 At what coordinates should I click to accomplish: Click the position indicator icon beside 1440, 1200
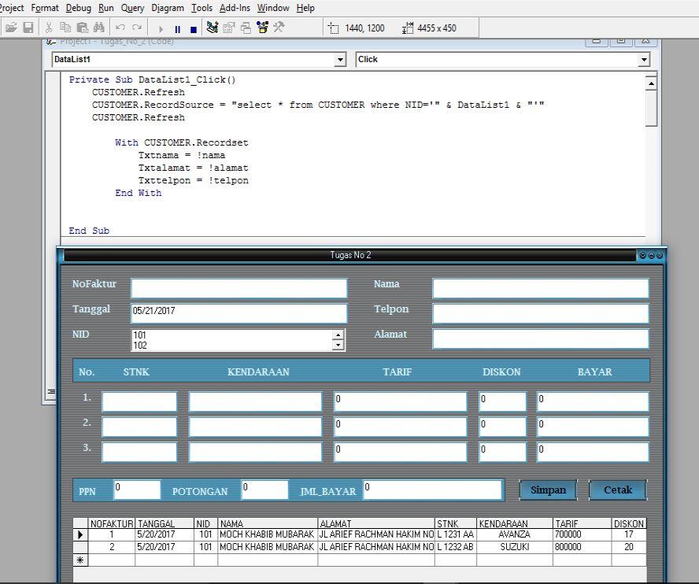[333, 28]
